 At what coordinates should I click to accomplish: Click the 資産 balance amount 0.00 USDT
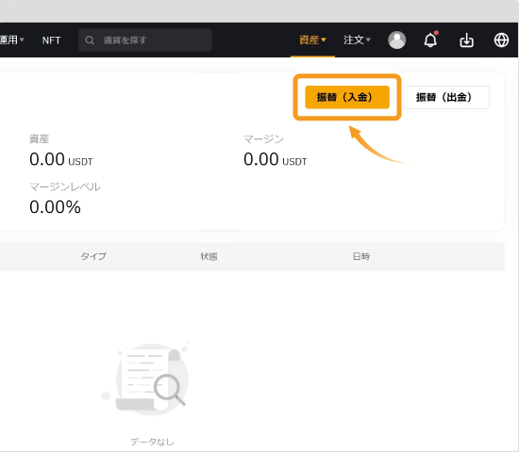(x=61, y=159)
